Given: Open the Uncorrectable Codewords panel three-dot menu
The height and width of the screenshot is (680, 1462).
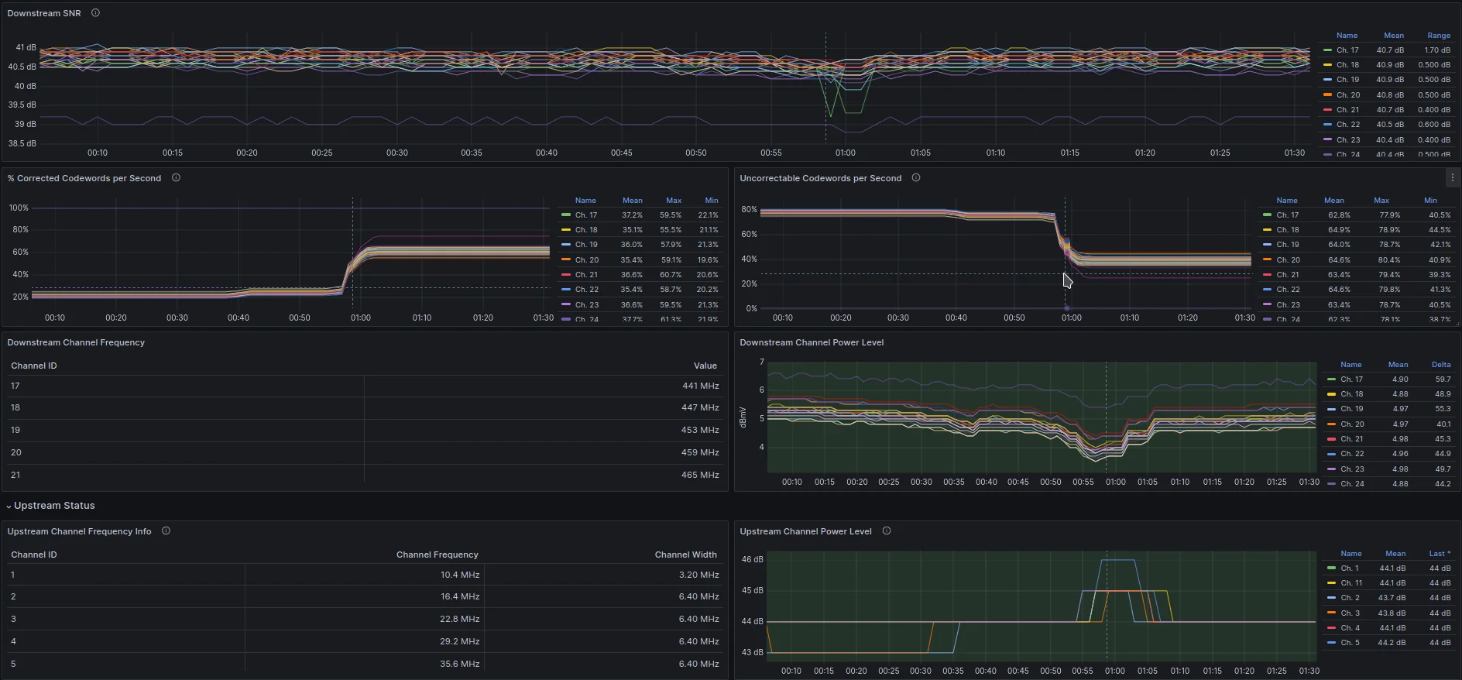Looking at the screenshot, I should tap(1452, 178).
